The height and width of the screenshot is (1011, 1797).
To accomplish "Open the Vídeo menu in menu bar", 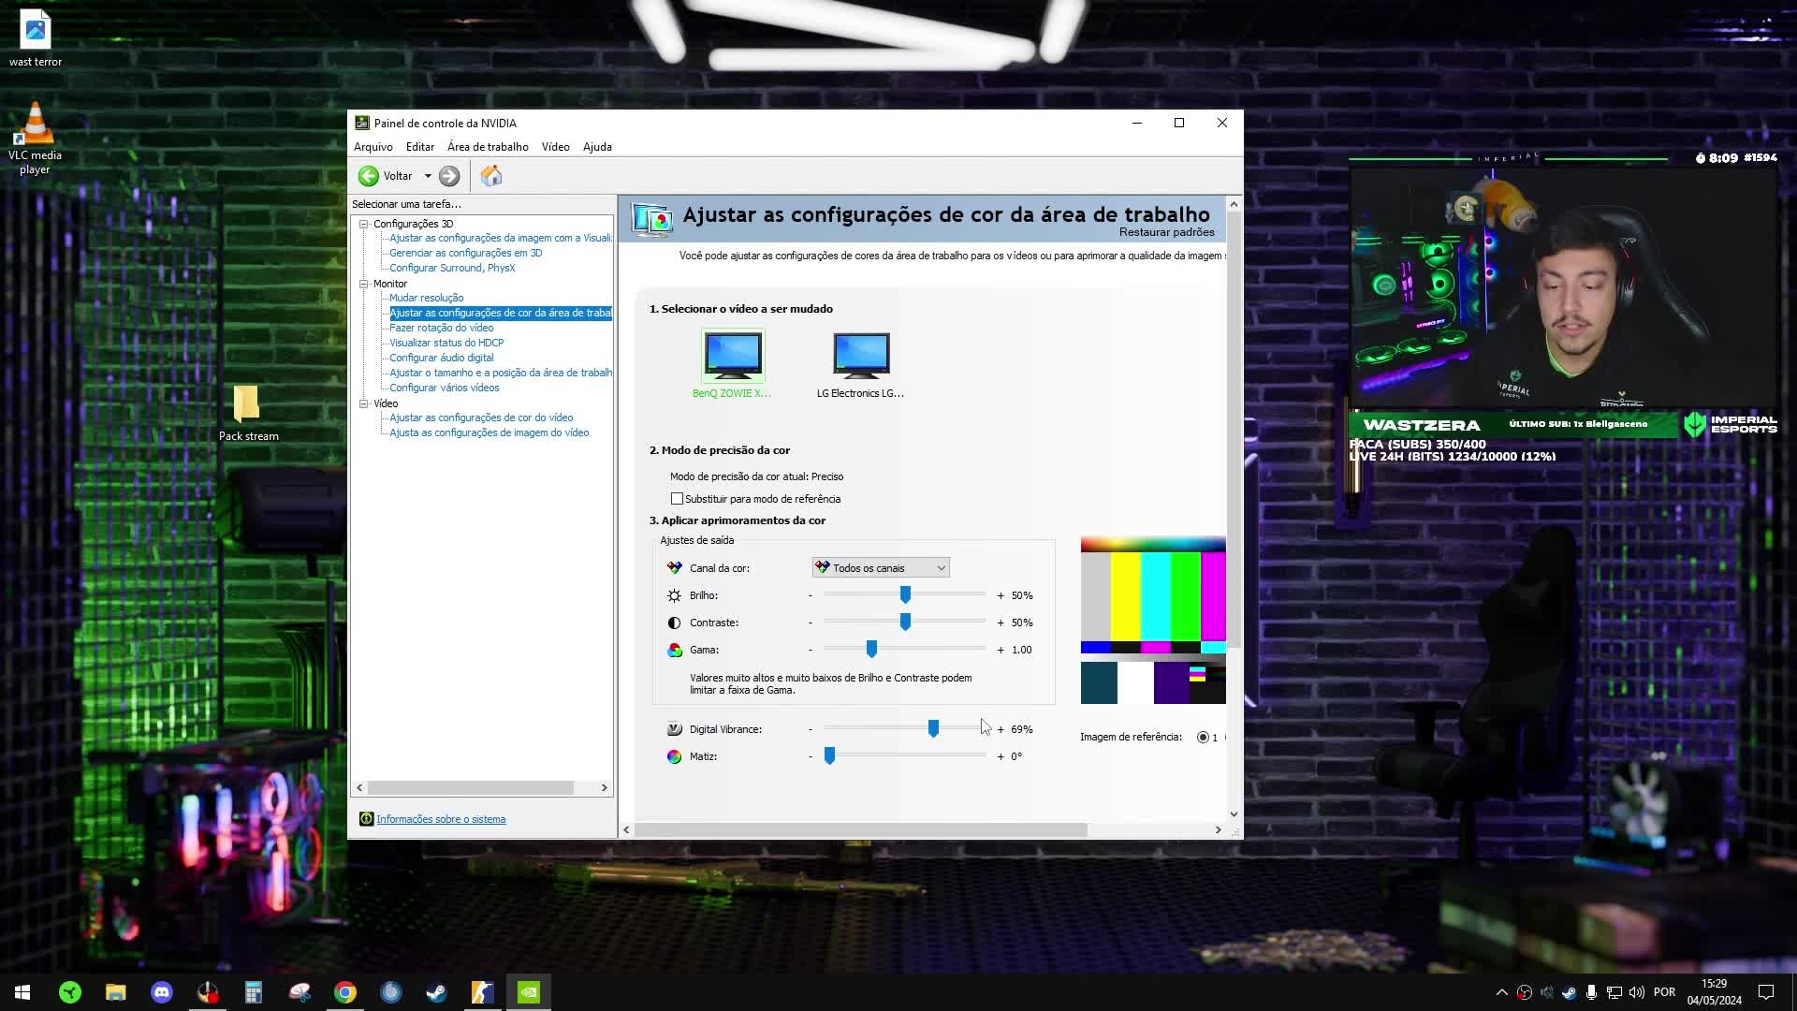I will [555, 147].
